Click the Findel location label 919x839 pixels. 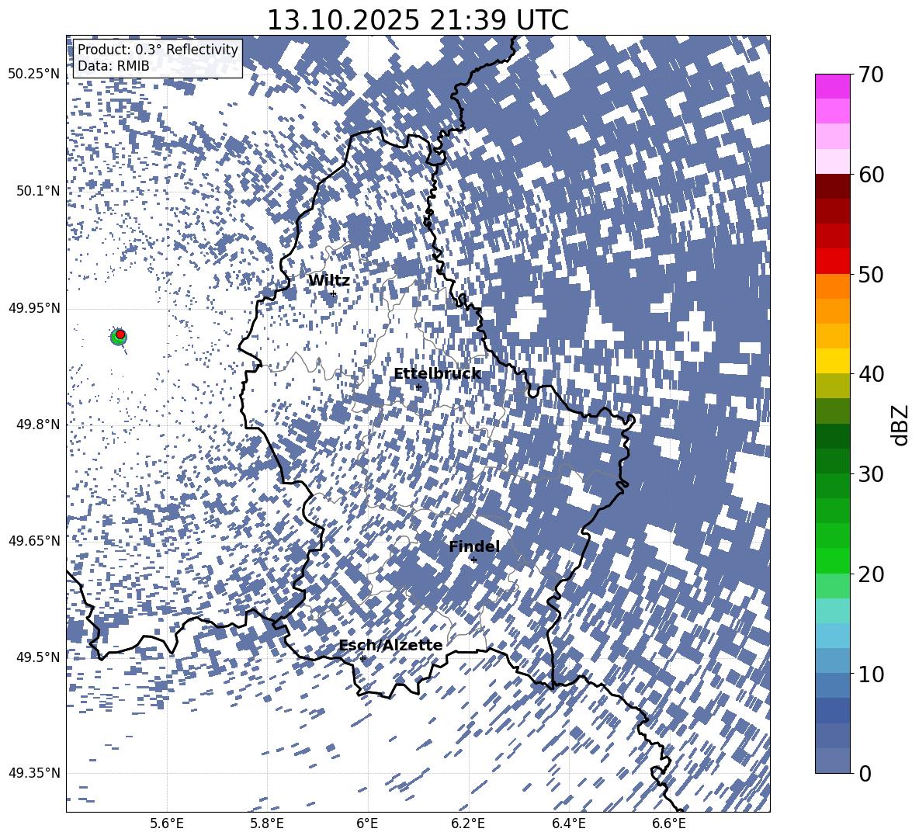474,546
